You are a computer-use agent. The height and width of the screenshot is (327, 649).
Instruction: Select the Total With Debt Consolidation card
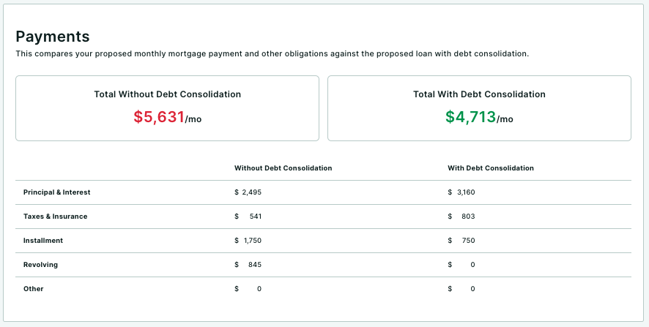pos(479,108)
